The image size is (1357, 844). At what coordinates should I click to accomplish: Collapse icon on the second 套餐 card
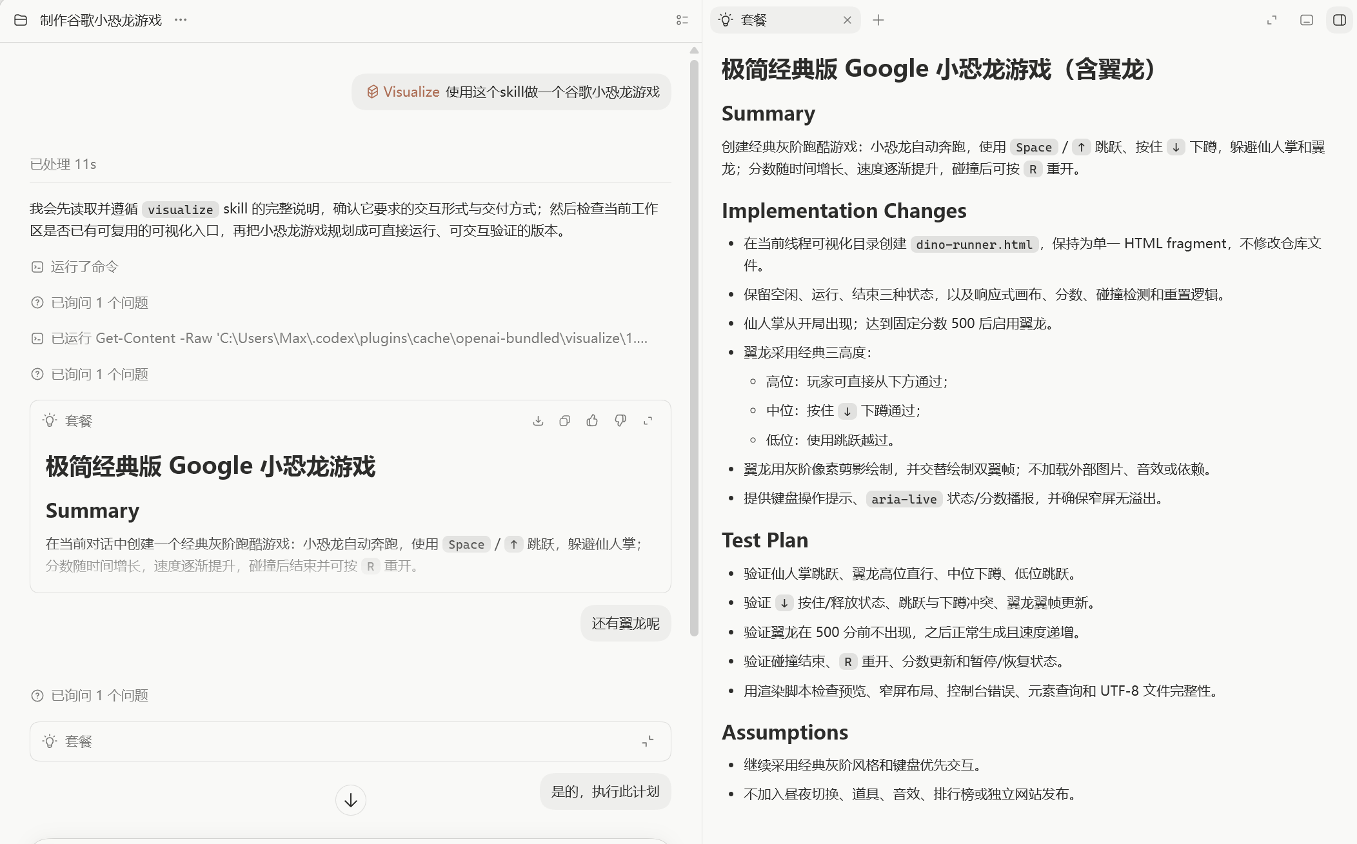tap(648, 741)
